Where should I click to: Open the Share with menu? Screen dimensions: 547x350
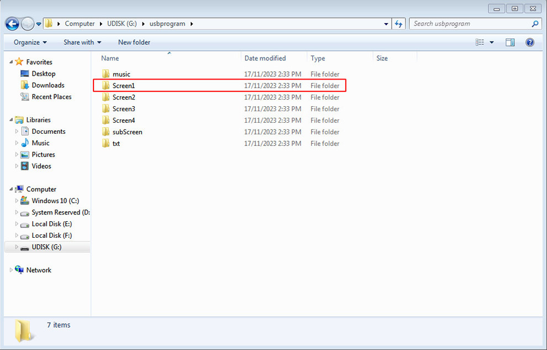coord(82,42)
